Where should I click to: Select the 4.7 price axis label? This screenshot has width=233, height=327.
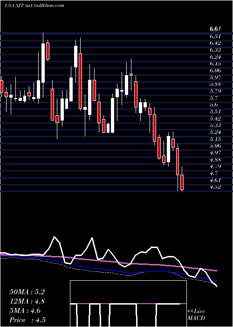[x=214, y=173]
